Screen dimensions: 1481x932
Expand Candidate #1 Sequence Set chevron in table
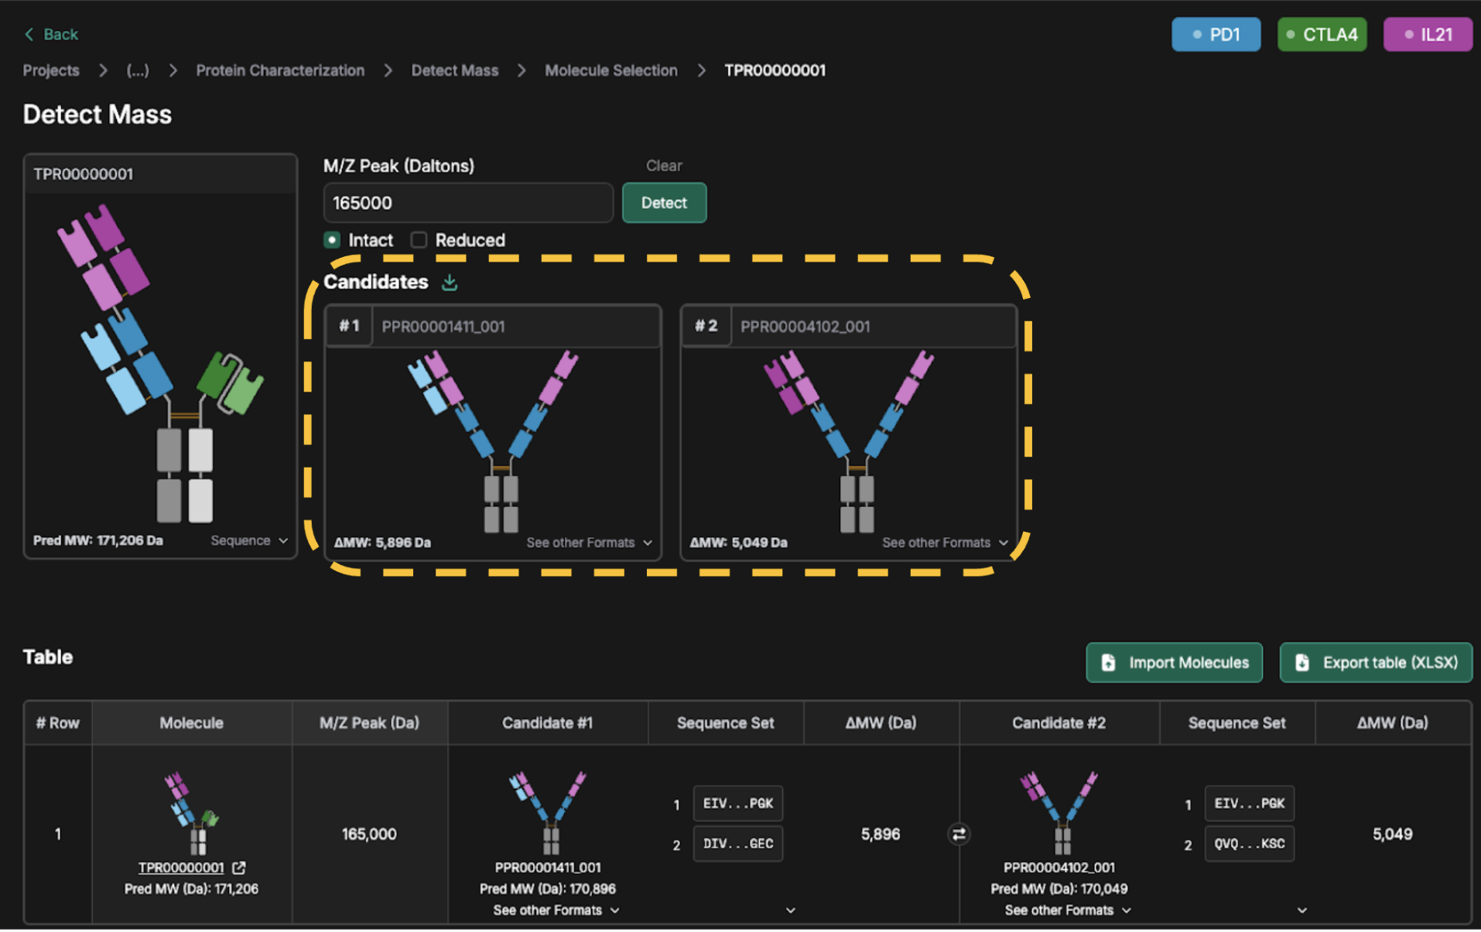790,910
